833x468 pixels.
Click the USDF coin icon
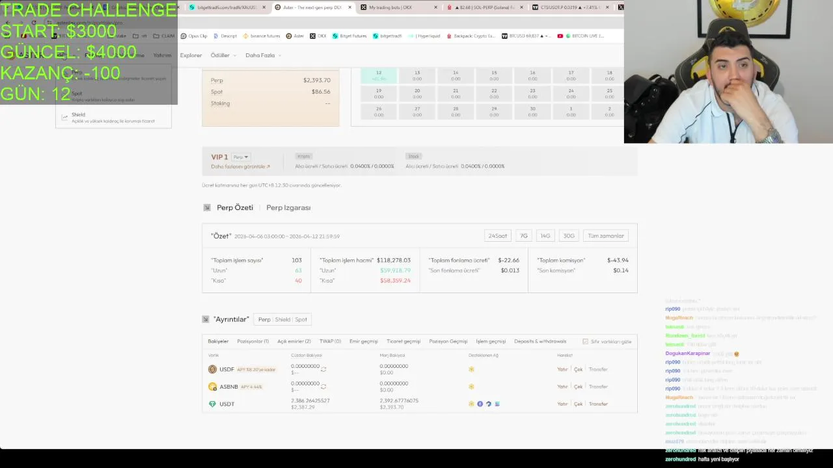click(212, 369)
